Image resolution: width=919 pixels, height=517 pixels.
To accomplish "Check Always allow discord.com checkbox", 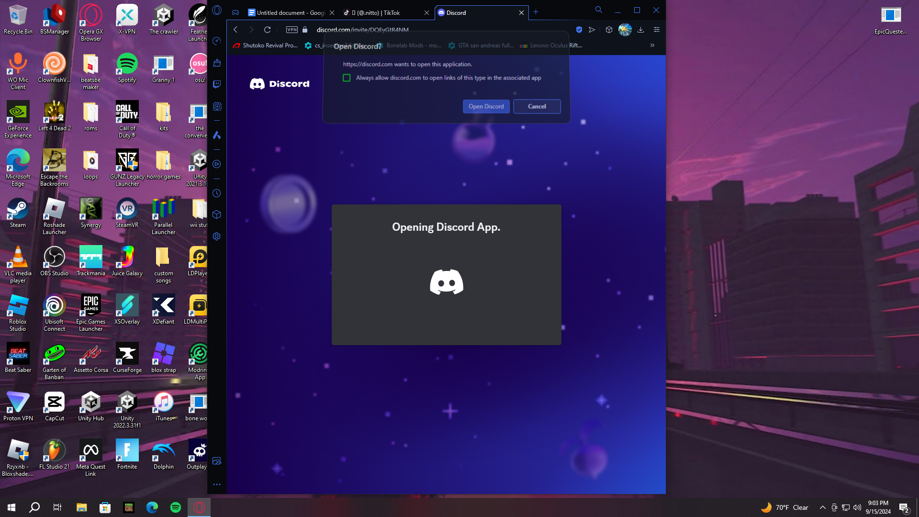I will point(347,78).
